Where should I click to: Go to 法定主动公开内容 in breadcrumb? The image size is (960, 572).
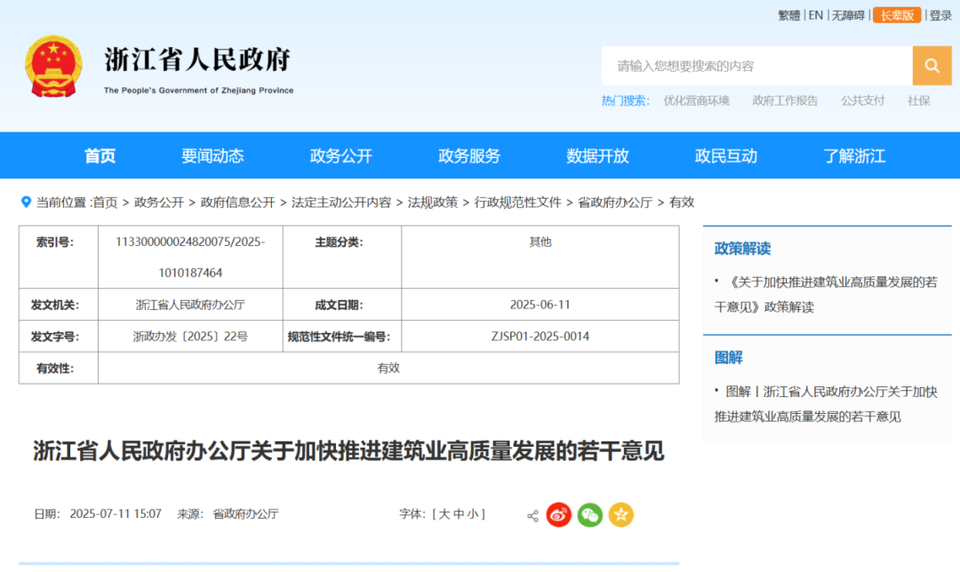pyautogui.click(x=341, y=203)
